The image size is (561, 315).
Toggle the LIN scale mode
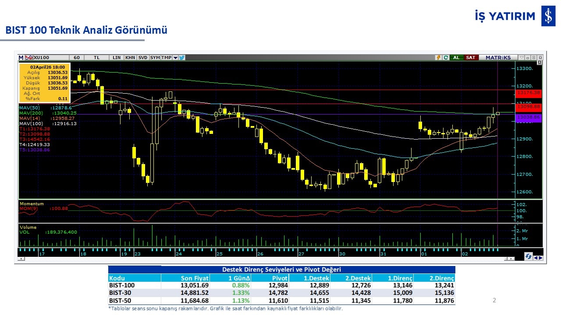click(x=117, y=57)
